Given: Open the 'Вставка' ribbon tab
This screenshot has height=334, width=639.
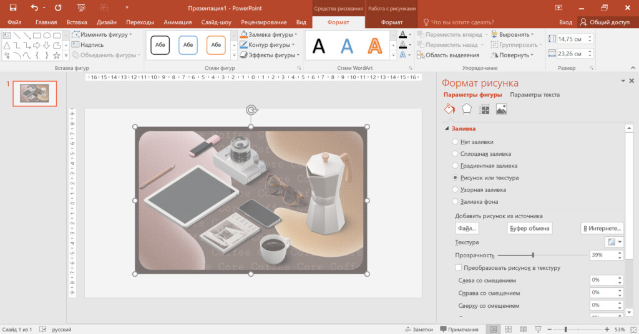Looking at the screenshot, I should coord(76,22).
